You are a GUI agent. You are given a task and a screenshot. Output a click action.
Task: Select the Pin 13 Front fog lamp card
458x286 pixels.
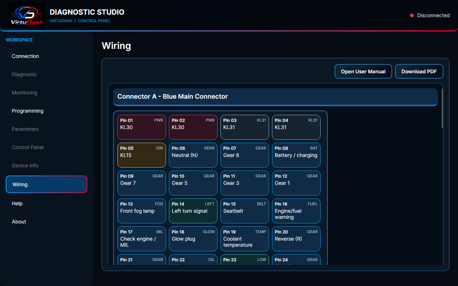tap(142, 211)
